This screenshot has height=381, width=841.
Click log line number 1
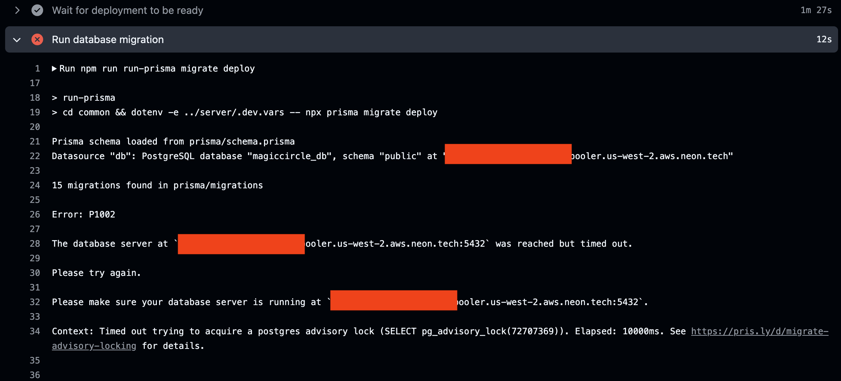tap(37, 69)
